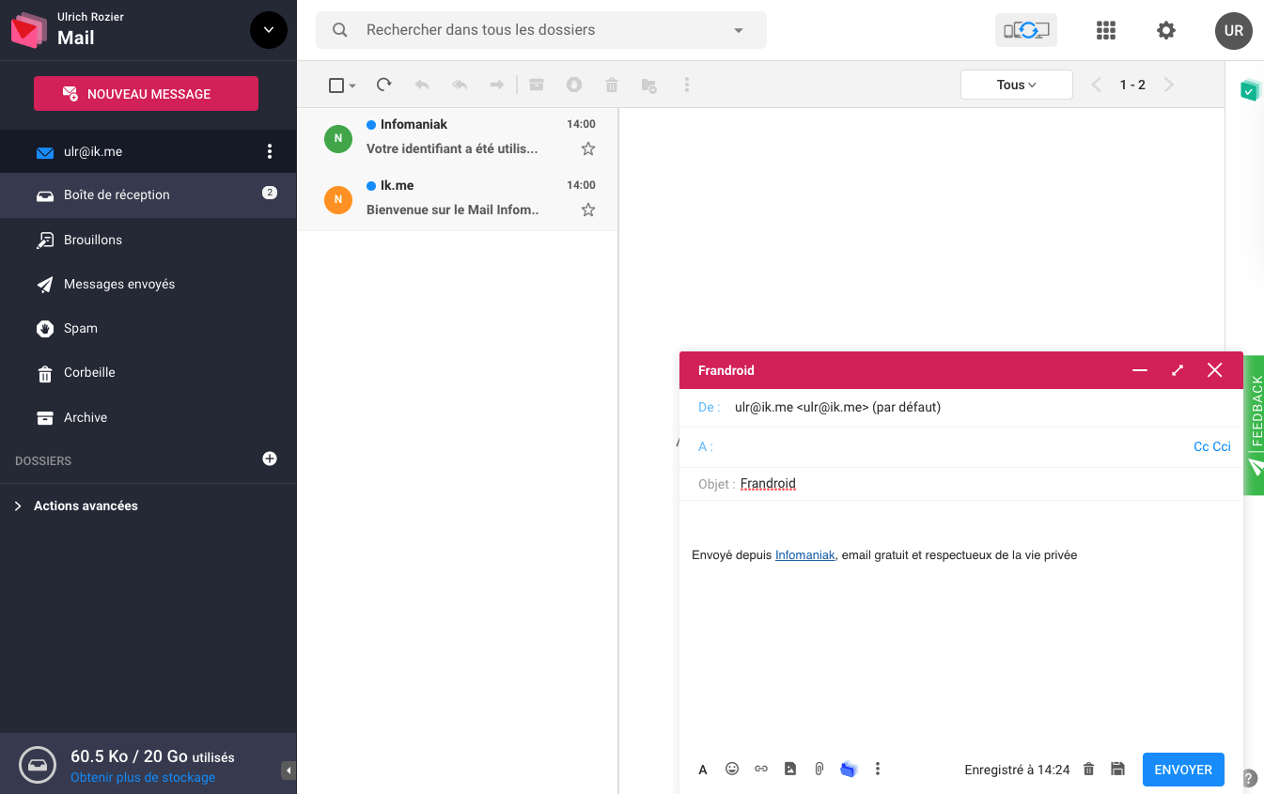1264x794 pixels.
Task: Click the help question mark icon
Action: (1250, 778)
